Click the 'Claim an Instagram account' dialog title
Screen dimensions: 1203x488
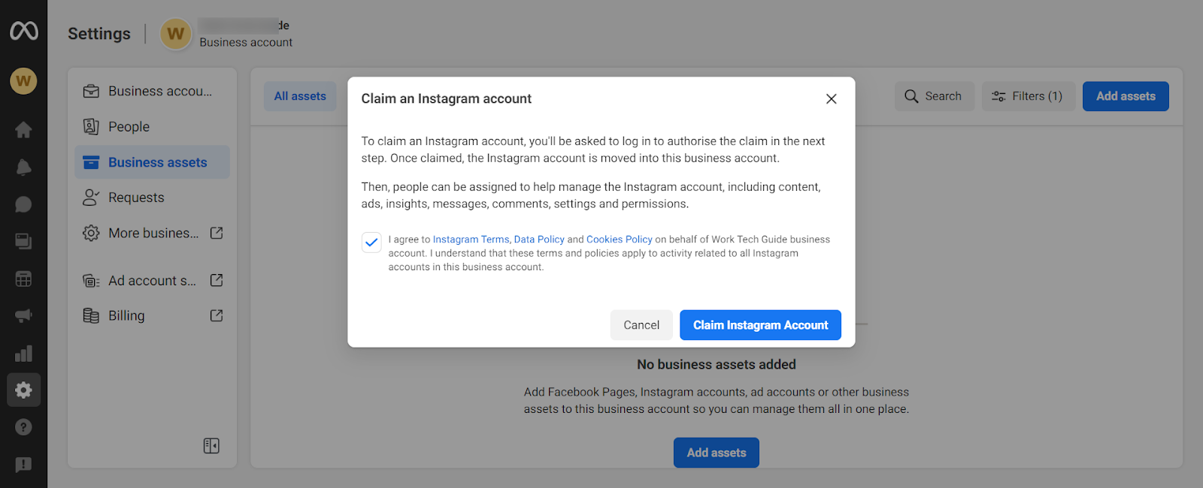click(447, 99)
